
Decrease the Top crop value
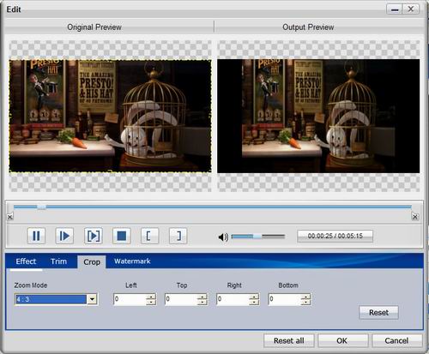[202, 302]
